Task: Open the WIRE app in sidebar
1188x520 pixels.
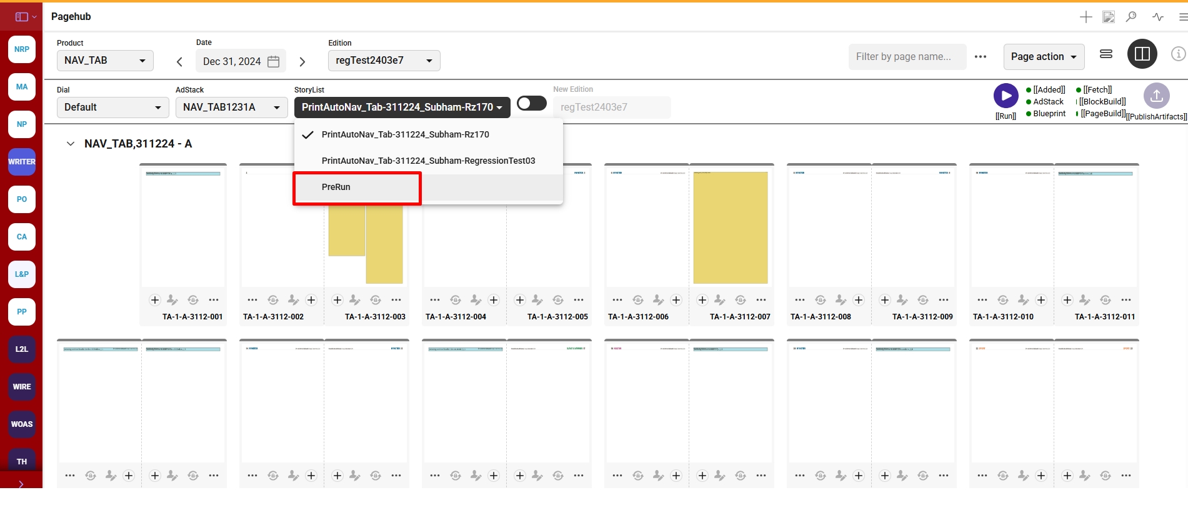Action: (x=22, y=387)
